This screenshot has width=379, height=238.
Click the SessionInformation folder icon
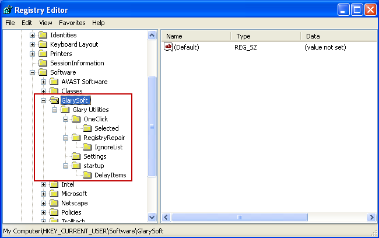click(43, 63)
